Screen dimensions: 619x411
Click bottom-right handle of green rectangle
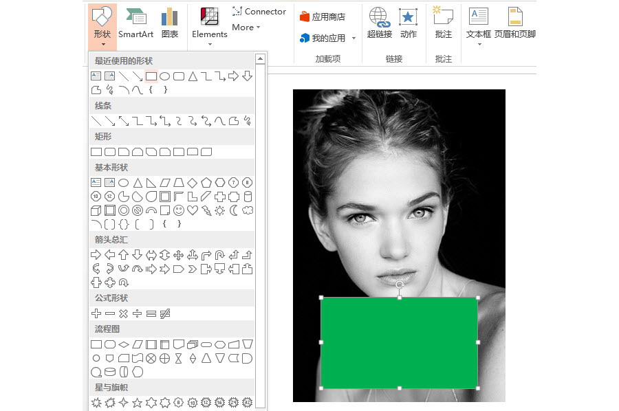pos(478,388)
